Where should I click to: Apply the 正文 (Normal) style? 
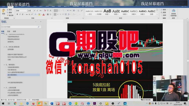(89, 13)
